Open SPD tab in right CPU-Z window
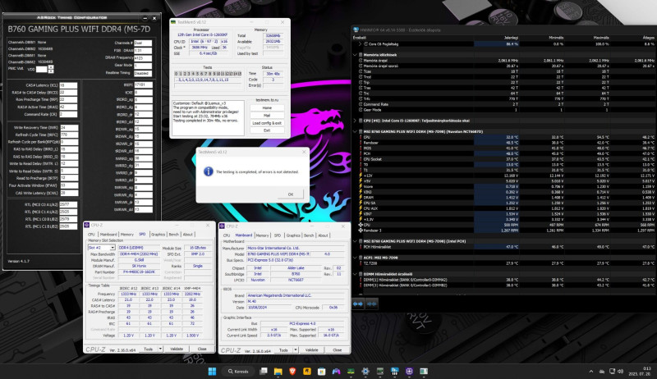Viewport: 657px width, 379px height. [278, 235]
